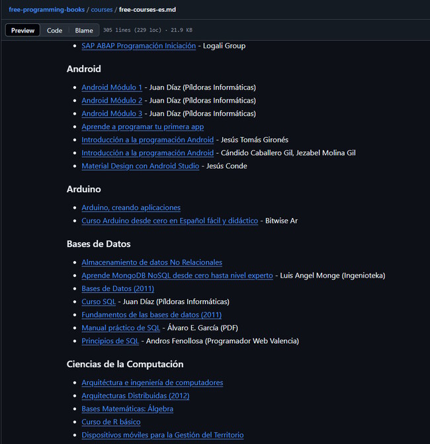The width and height of the screenshot is (430, 444).
Task: Switch to the Preview tab
Action: click(x=22, y=30)
